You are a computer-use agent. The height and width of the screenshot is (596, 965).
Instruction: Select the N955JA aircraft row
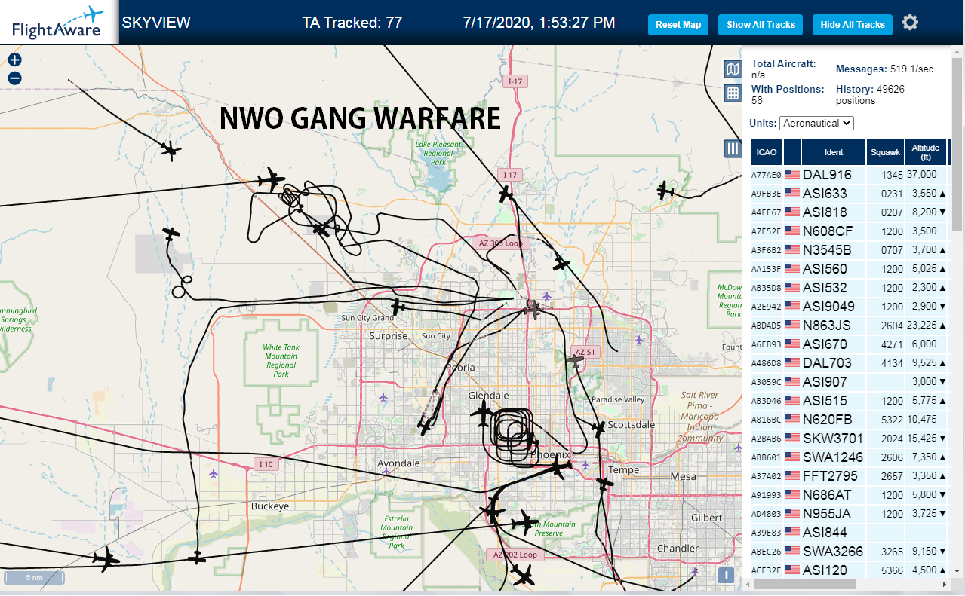tap(849, 514)
